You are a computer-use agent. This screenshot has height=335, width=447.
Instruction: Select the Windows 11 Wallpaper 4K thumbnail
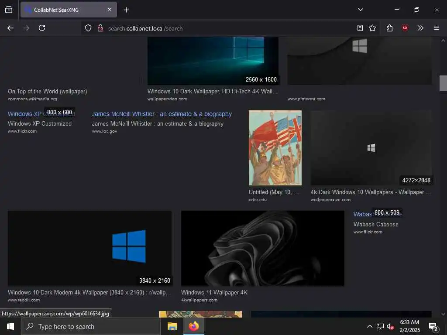click(x=262, y=248)
